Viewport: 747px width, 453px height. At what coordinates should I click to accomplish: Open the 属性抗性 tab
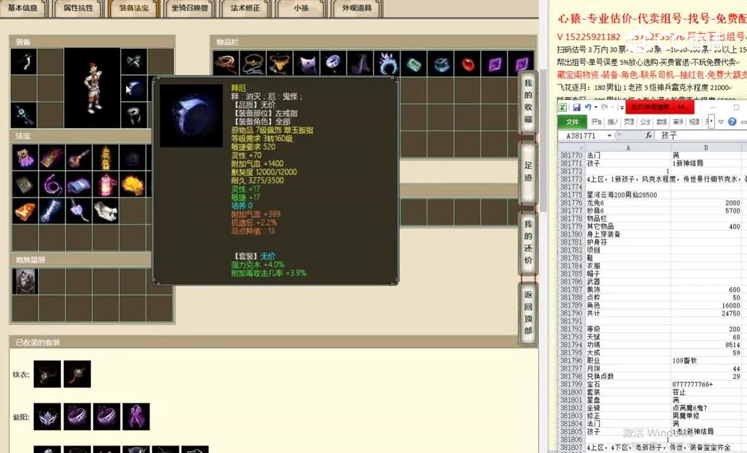[x=78, y=8]
